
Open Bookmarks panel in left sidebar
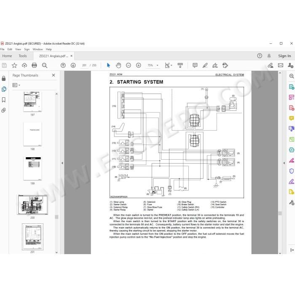(4, 100)
